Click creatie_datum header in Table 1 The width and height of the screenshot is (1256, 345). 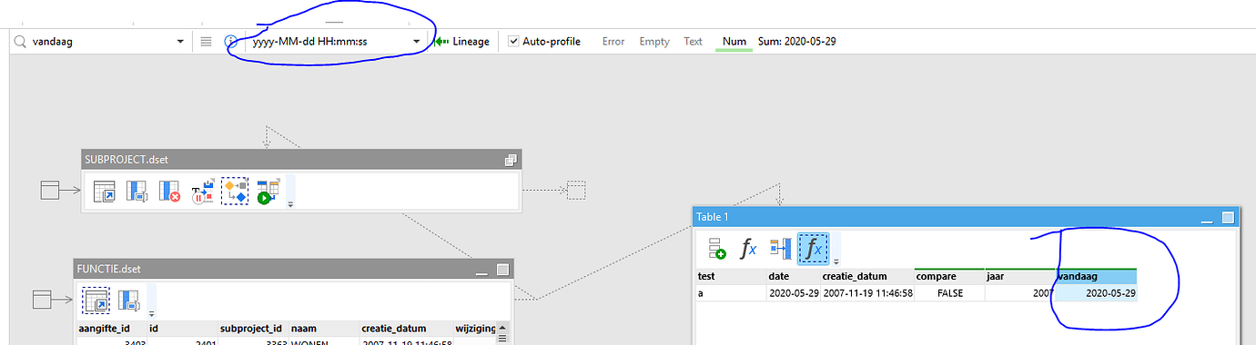(x=867, y=277)
